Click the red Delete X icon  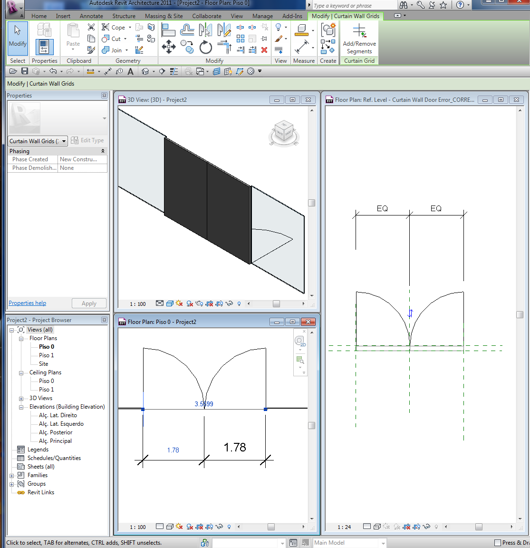(264, 50)
